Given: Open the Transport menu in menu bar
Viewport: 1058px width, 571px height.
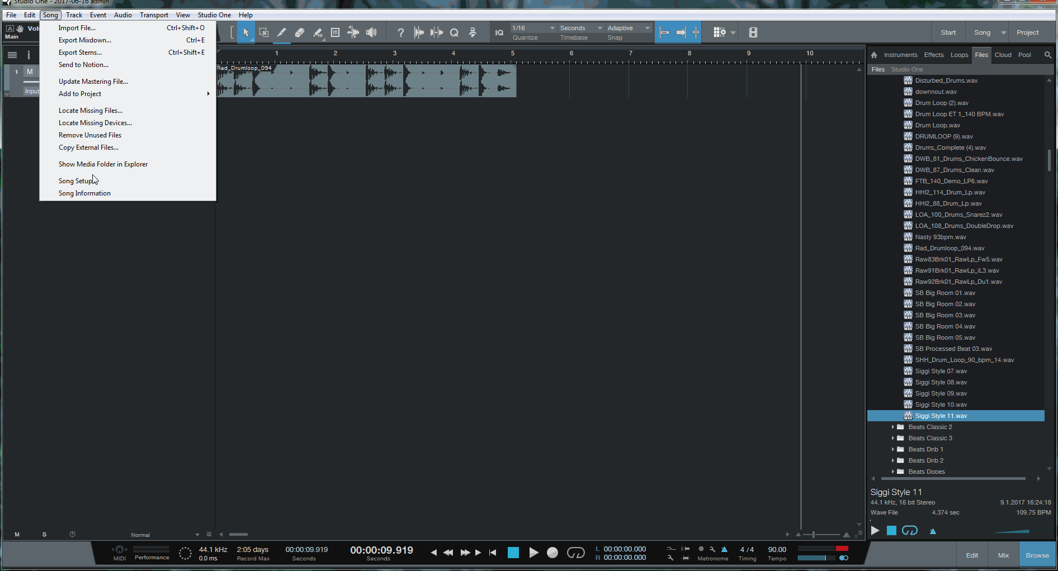Looking at the screenshot, I should (154, 15).
